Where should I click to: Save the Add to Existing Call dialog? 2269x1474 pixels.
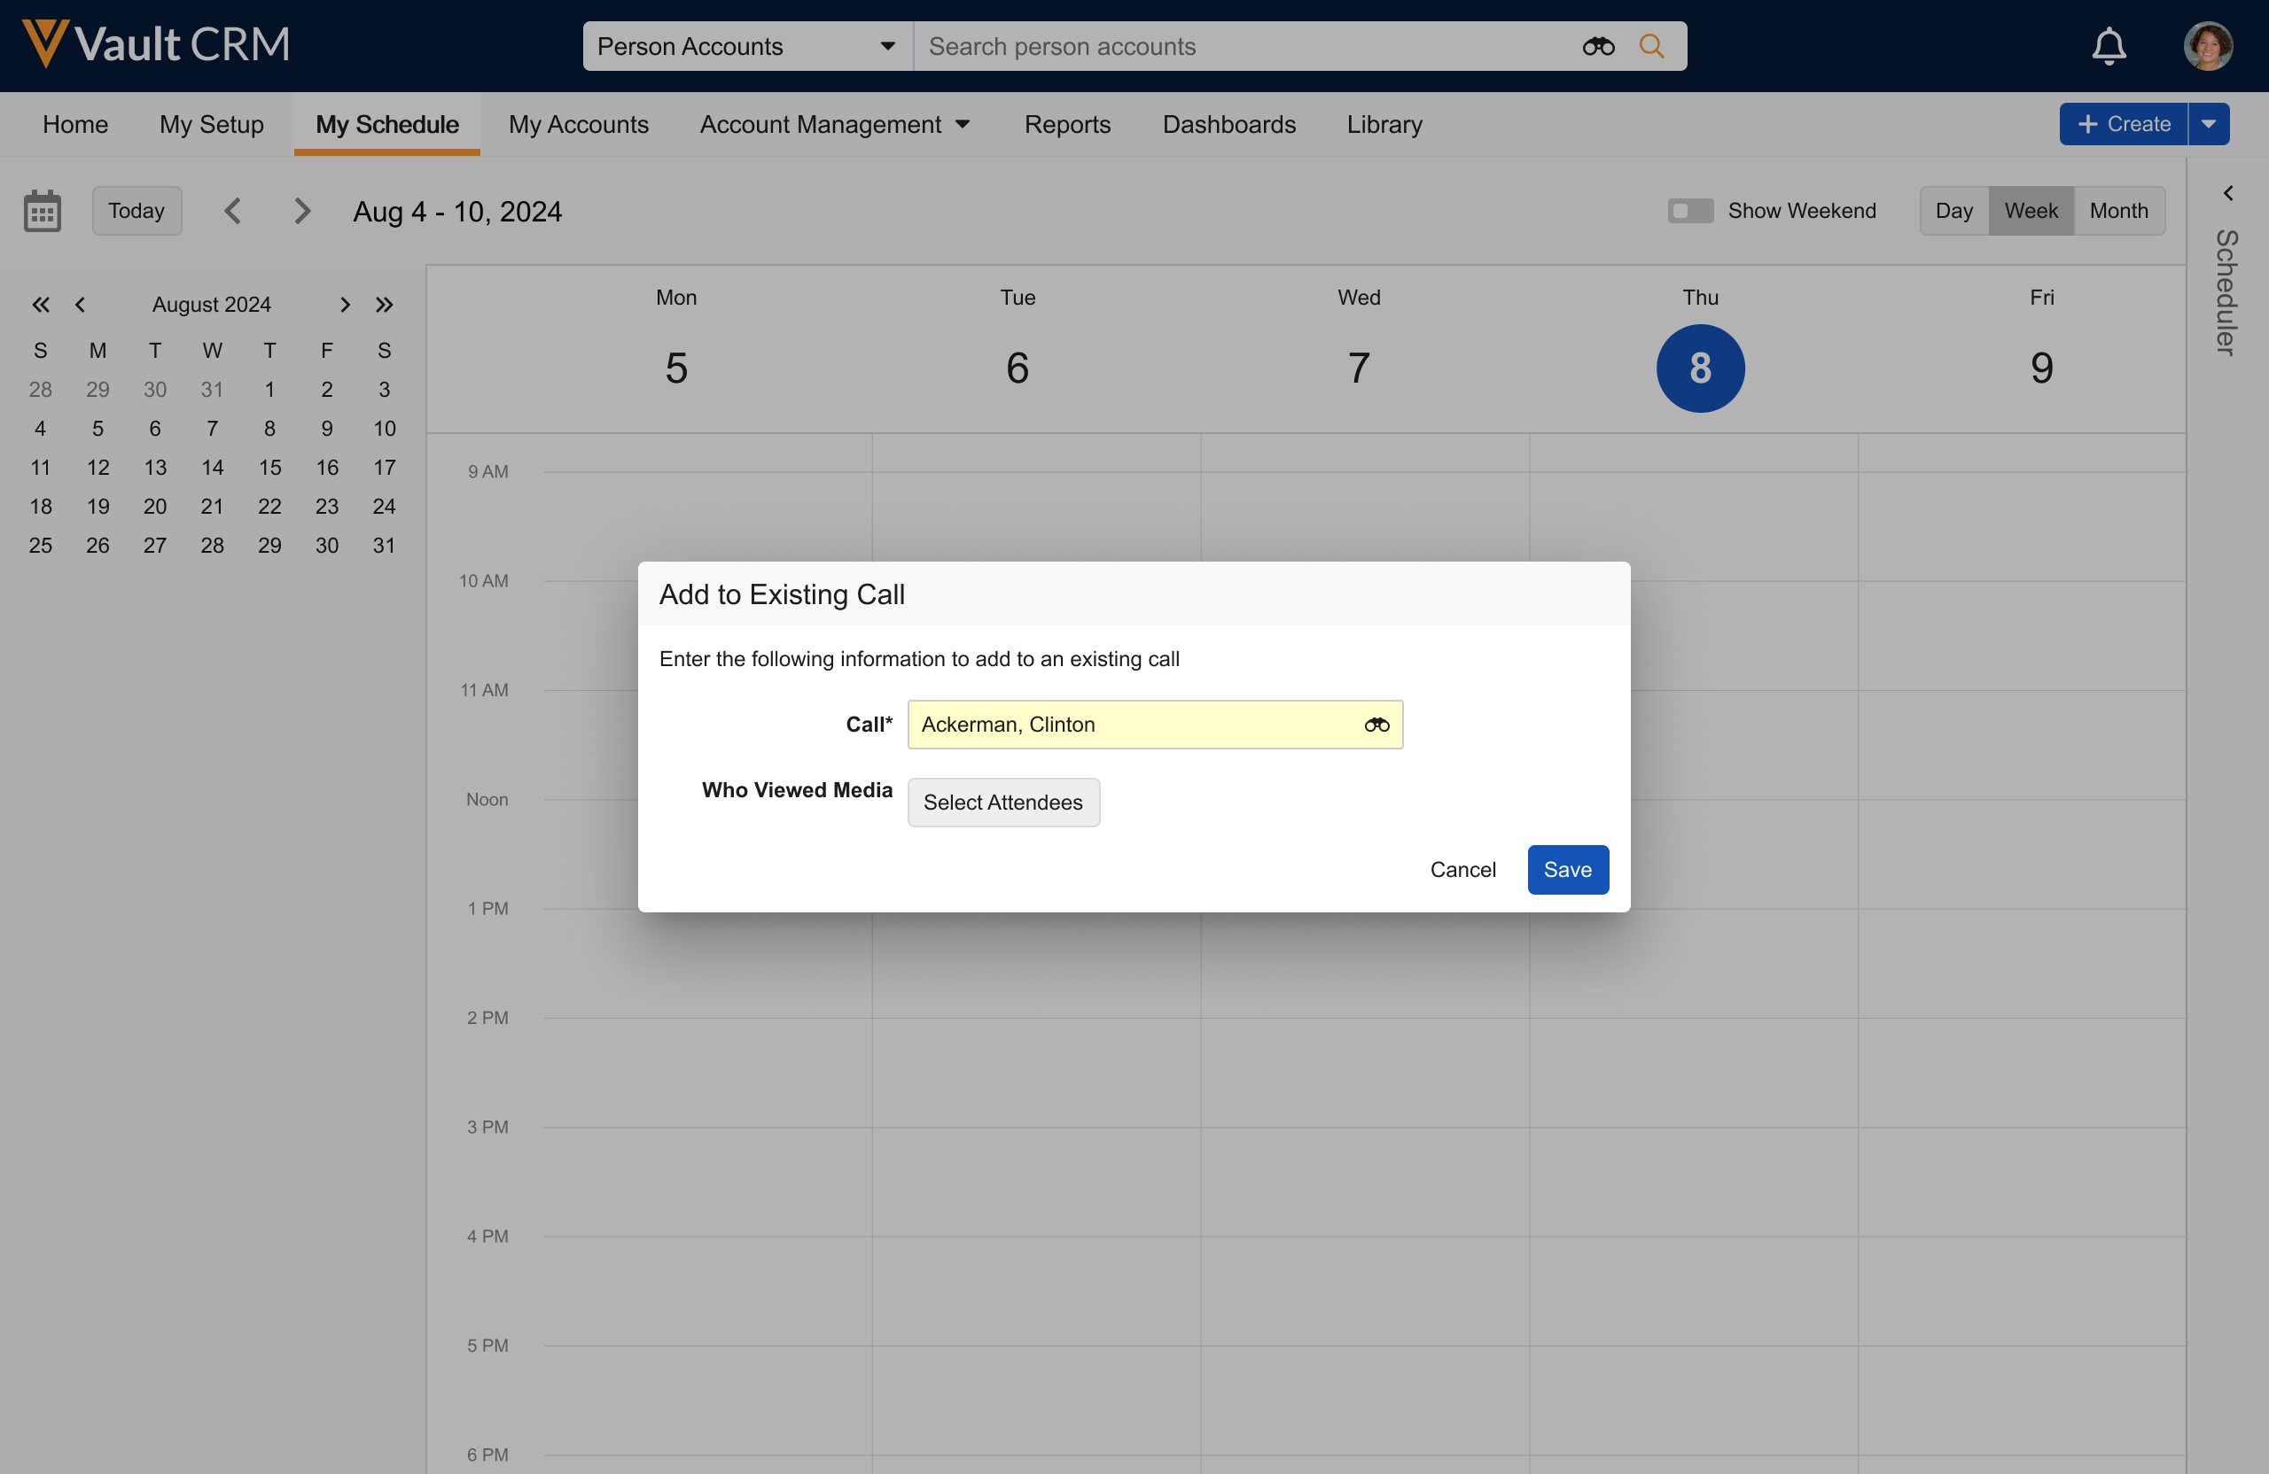[1567, 870]
